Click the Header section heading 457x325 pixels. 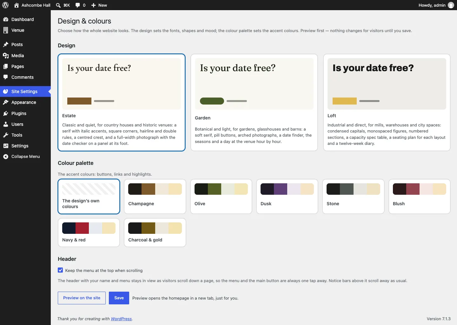(67, 259)
